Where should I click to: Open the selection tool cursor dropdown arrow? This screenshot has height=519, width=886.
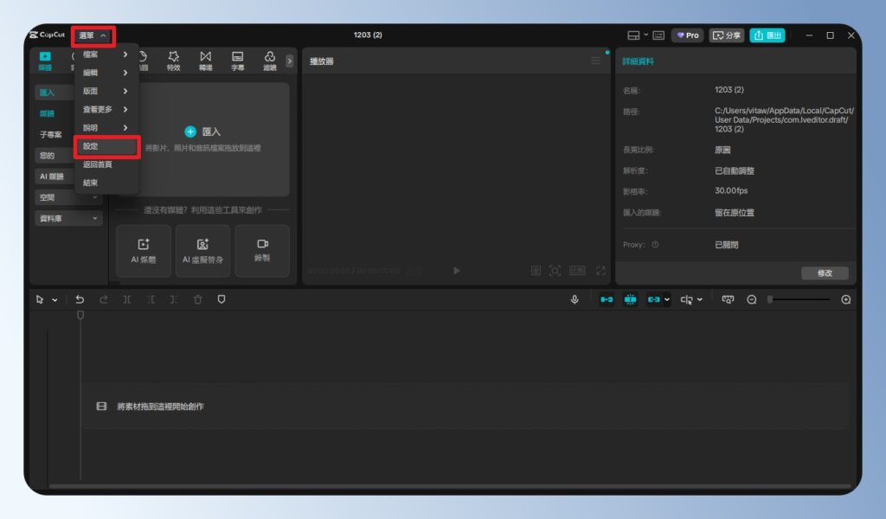pos(55,300)
